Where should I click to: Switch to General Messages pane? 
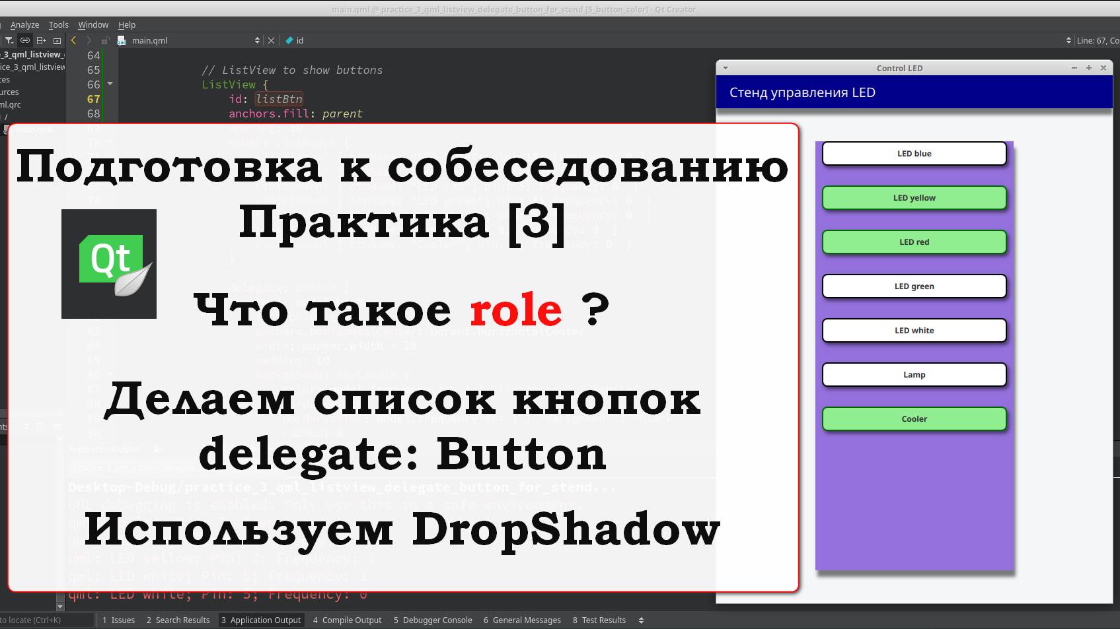pyautogui.click(x=522, y=620)
